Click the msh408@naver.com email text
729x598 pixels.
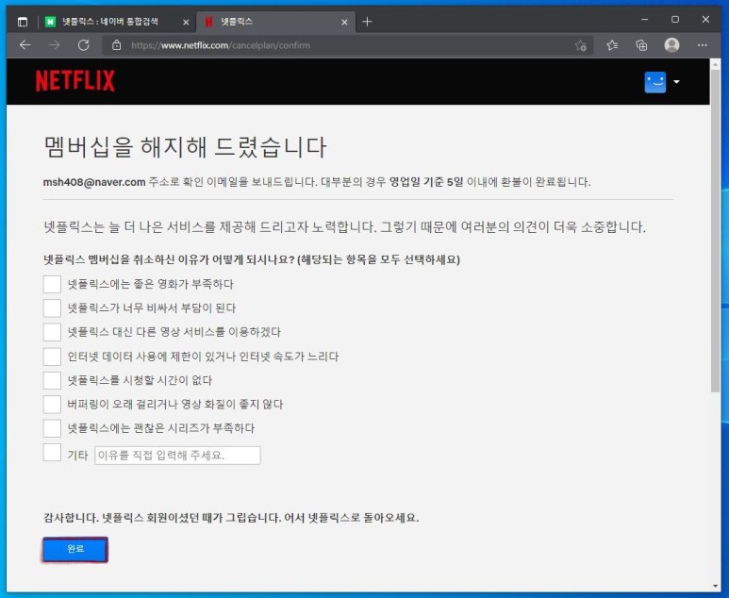click(x=94, y=182)
